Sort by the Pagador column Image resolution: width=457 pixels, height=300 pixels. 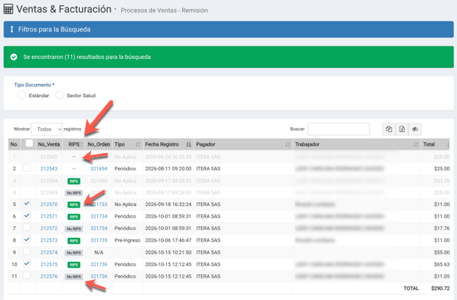coord(243,145)
